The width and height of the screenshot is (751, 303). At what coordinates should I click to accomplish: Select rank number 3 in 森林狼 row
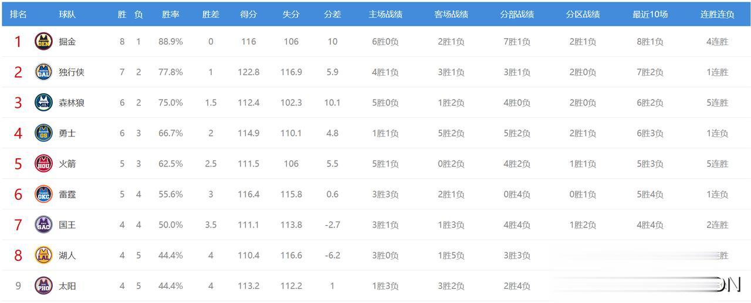(18, 103)
